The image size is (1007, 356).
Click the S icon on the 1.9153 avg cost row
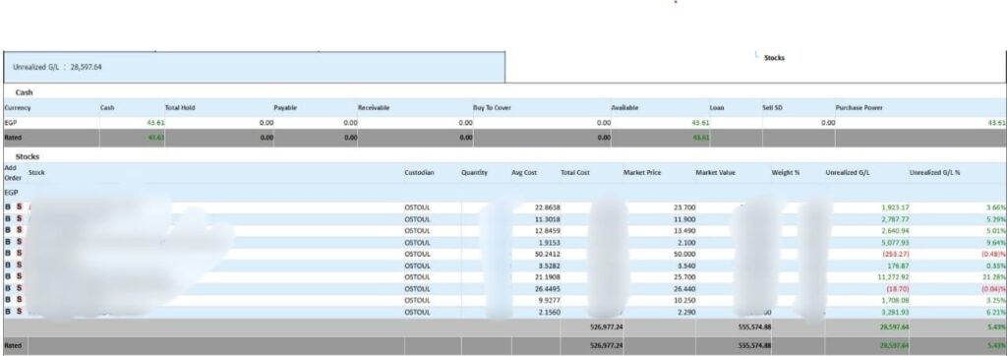19,242
